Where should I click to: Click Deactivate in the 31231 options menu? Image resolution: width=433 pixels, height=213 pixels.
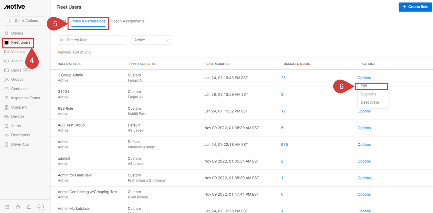pyautogui.click(x=369, y=102)
